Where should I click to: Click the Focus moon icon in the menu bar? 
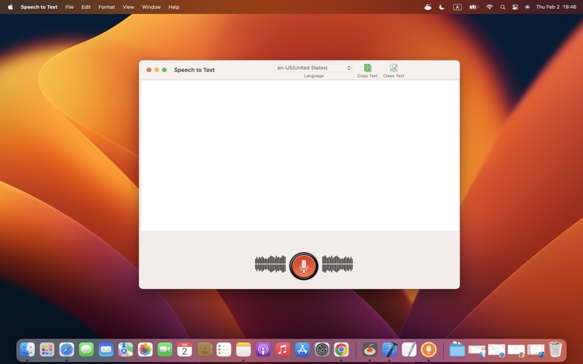point(442,7)
